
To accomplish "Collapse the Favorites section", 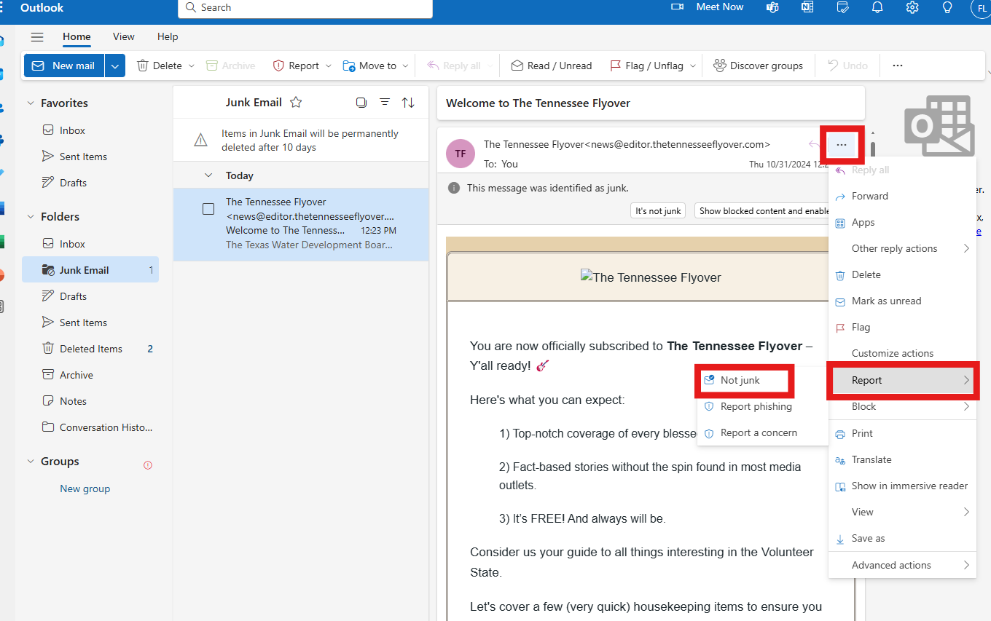I will click(x=31, y=103).
